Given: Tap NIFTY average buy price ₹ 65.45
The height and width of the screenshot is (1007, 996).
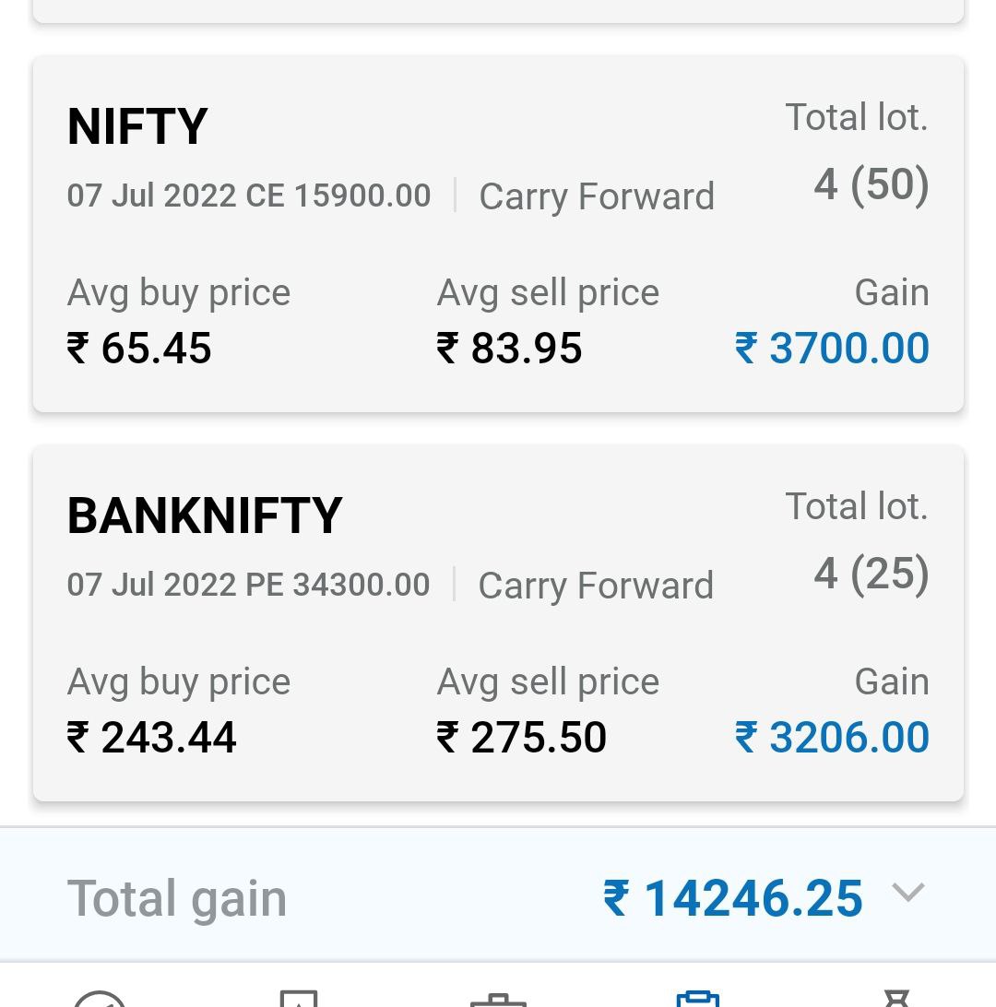Looking at the screenshot, I should 139,349.
